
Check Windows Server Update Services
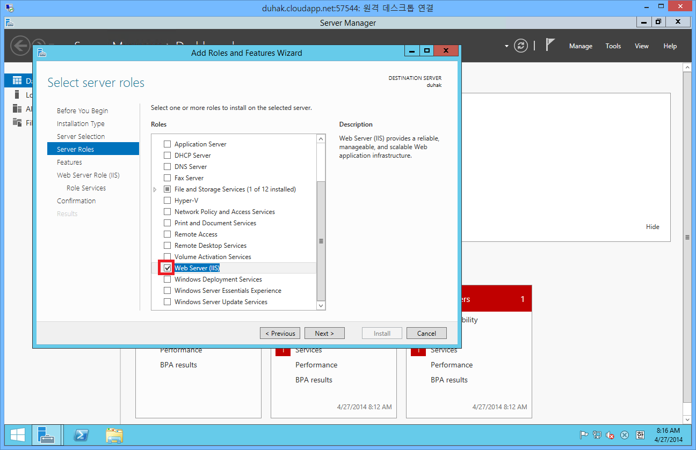[x=168, y=302]
